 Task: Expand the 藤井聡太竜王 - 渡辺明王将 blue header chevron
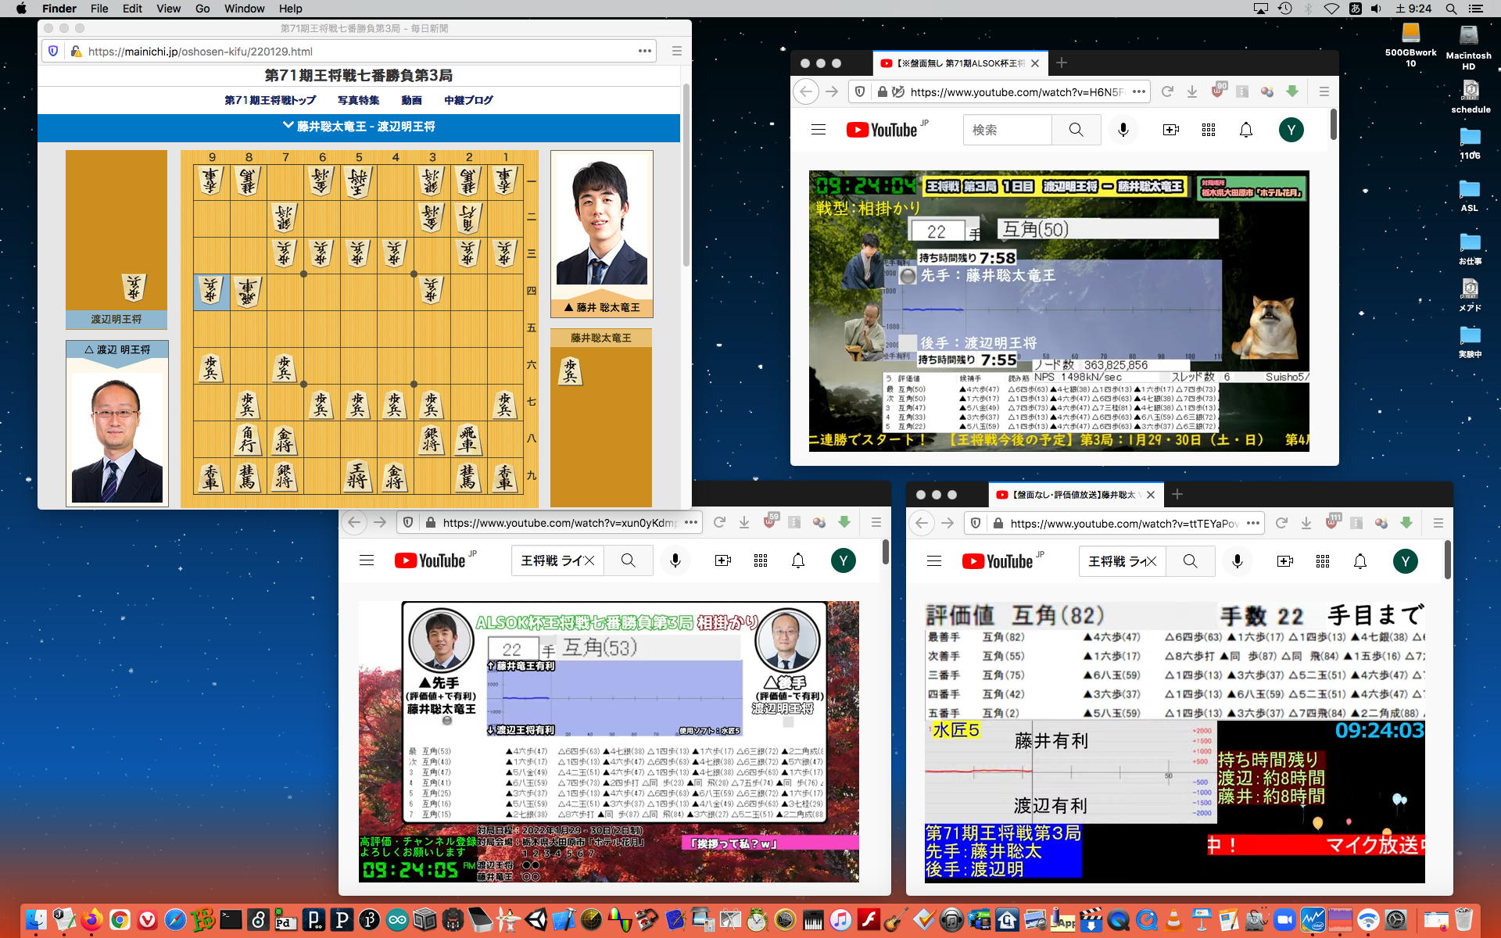click(288, 126)
